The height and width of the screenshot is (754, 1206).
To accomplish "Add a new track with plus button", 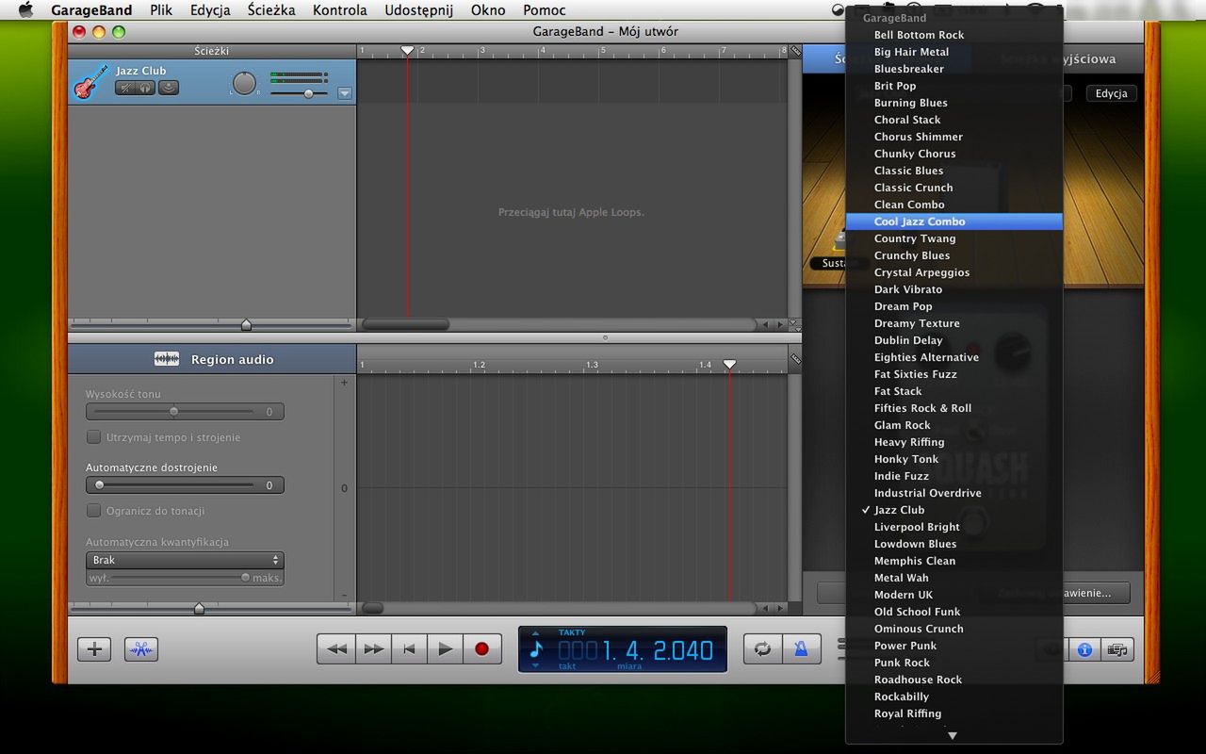I will [94, 648].
